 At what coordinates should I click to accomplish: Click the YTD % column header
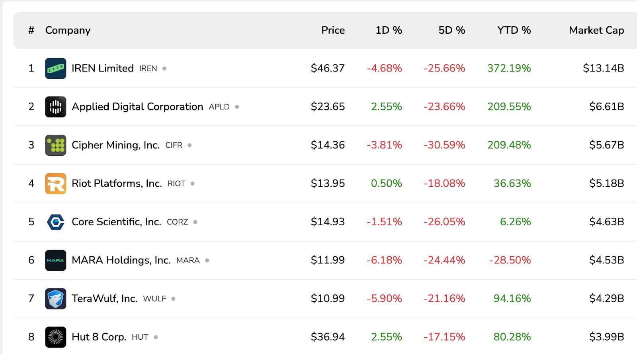point(514,30)
